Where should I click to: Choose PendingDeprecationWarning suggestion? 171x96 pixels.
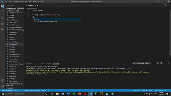[57, 21]
